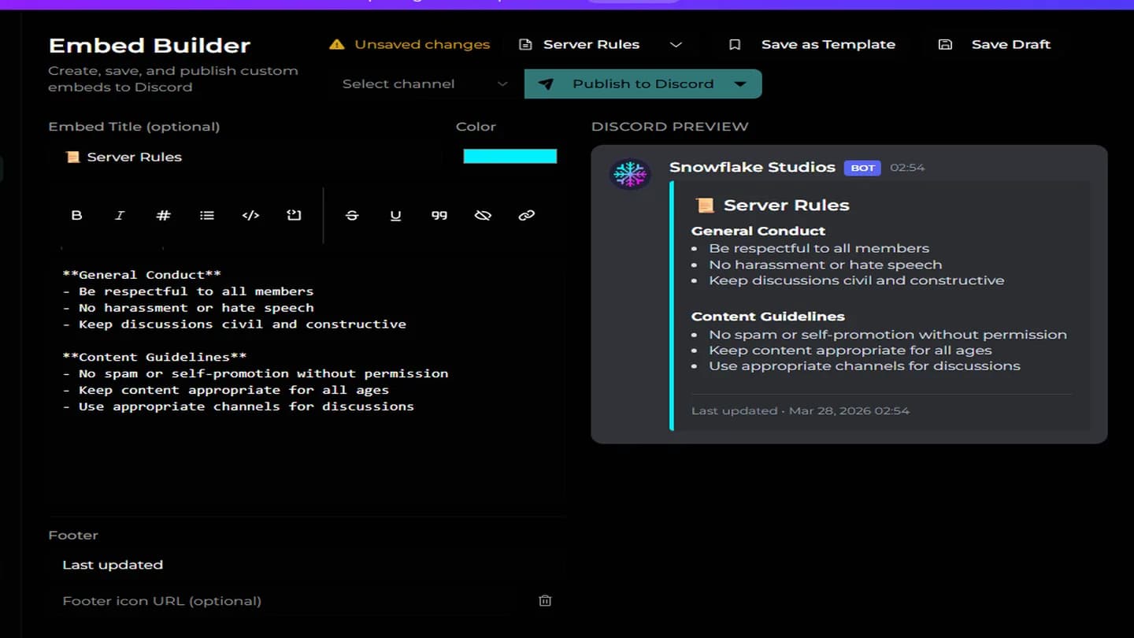Insert spoiler text with crossed-eye icon
This screenshot has height=638, width=1134.
coord(483,215)
